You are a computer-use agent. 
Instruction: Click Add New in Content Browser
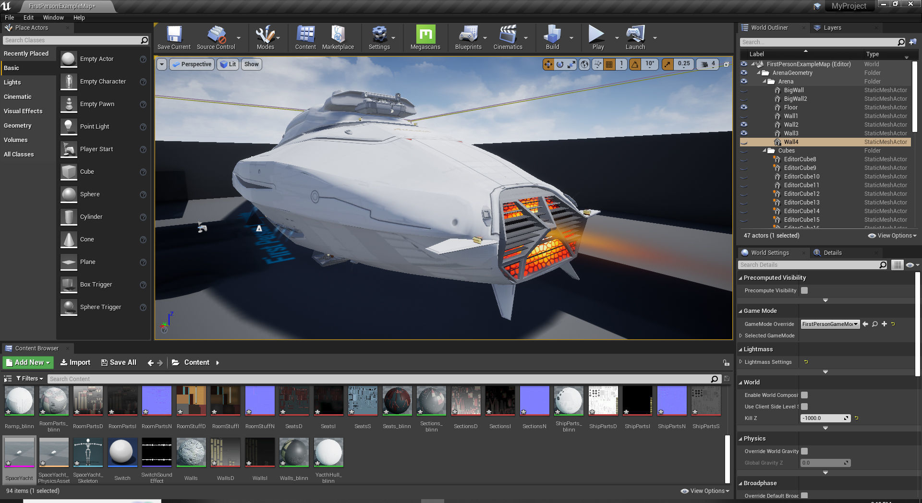pos(28,362)
